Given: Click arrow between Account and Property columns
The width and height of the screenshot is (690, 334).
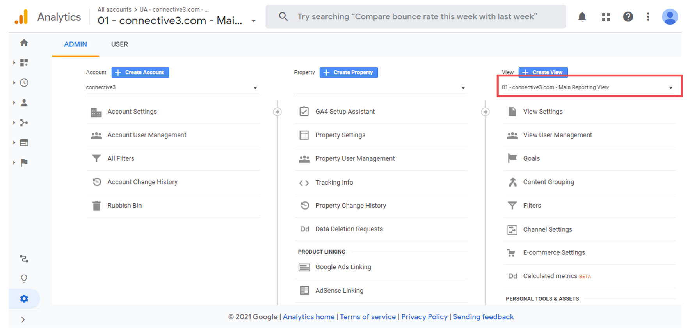Looking at the screenshot, I should [277, 112].
